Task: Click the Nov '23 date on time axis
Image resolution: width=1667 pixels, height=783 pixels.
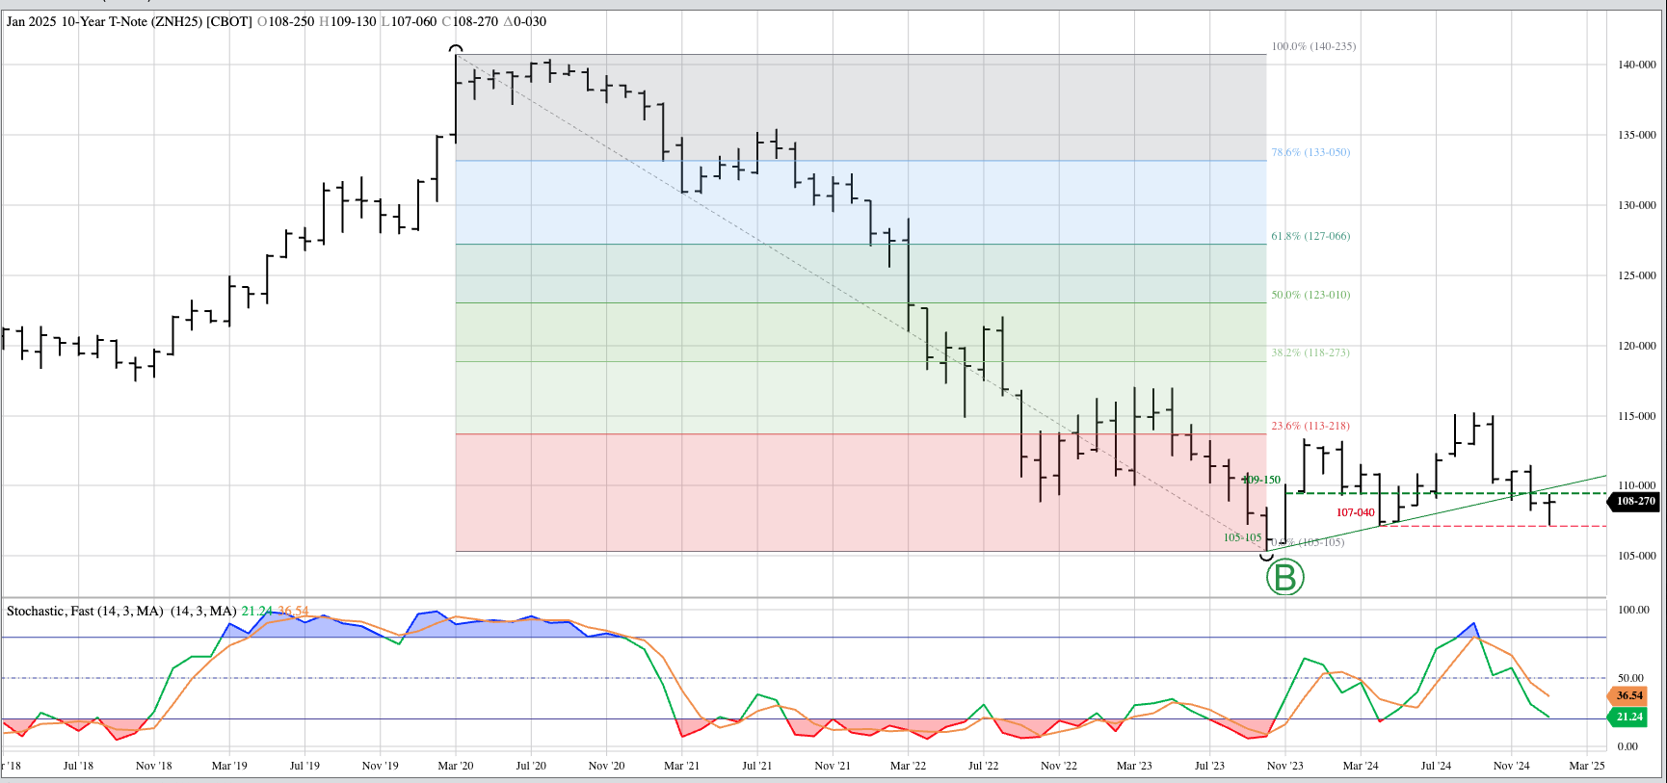Action: coord(1284,766)
